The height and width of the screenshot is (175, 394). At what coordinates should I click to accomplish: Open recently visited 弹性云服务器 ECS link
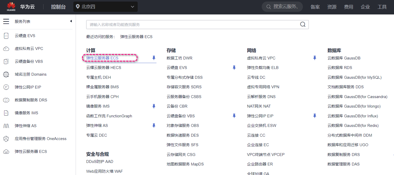(x=136, y=37)
